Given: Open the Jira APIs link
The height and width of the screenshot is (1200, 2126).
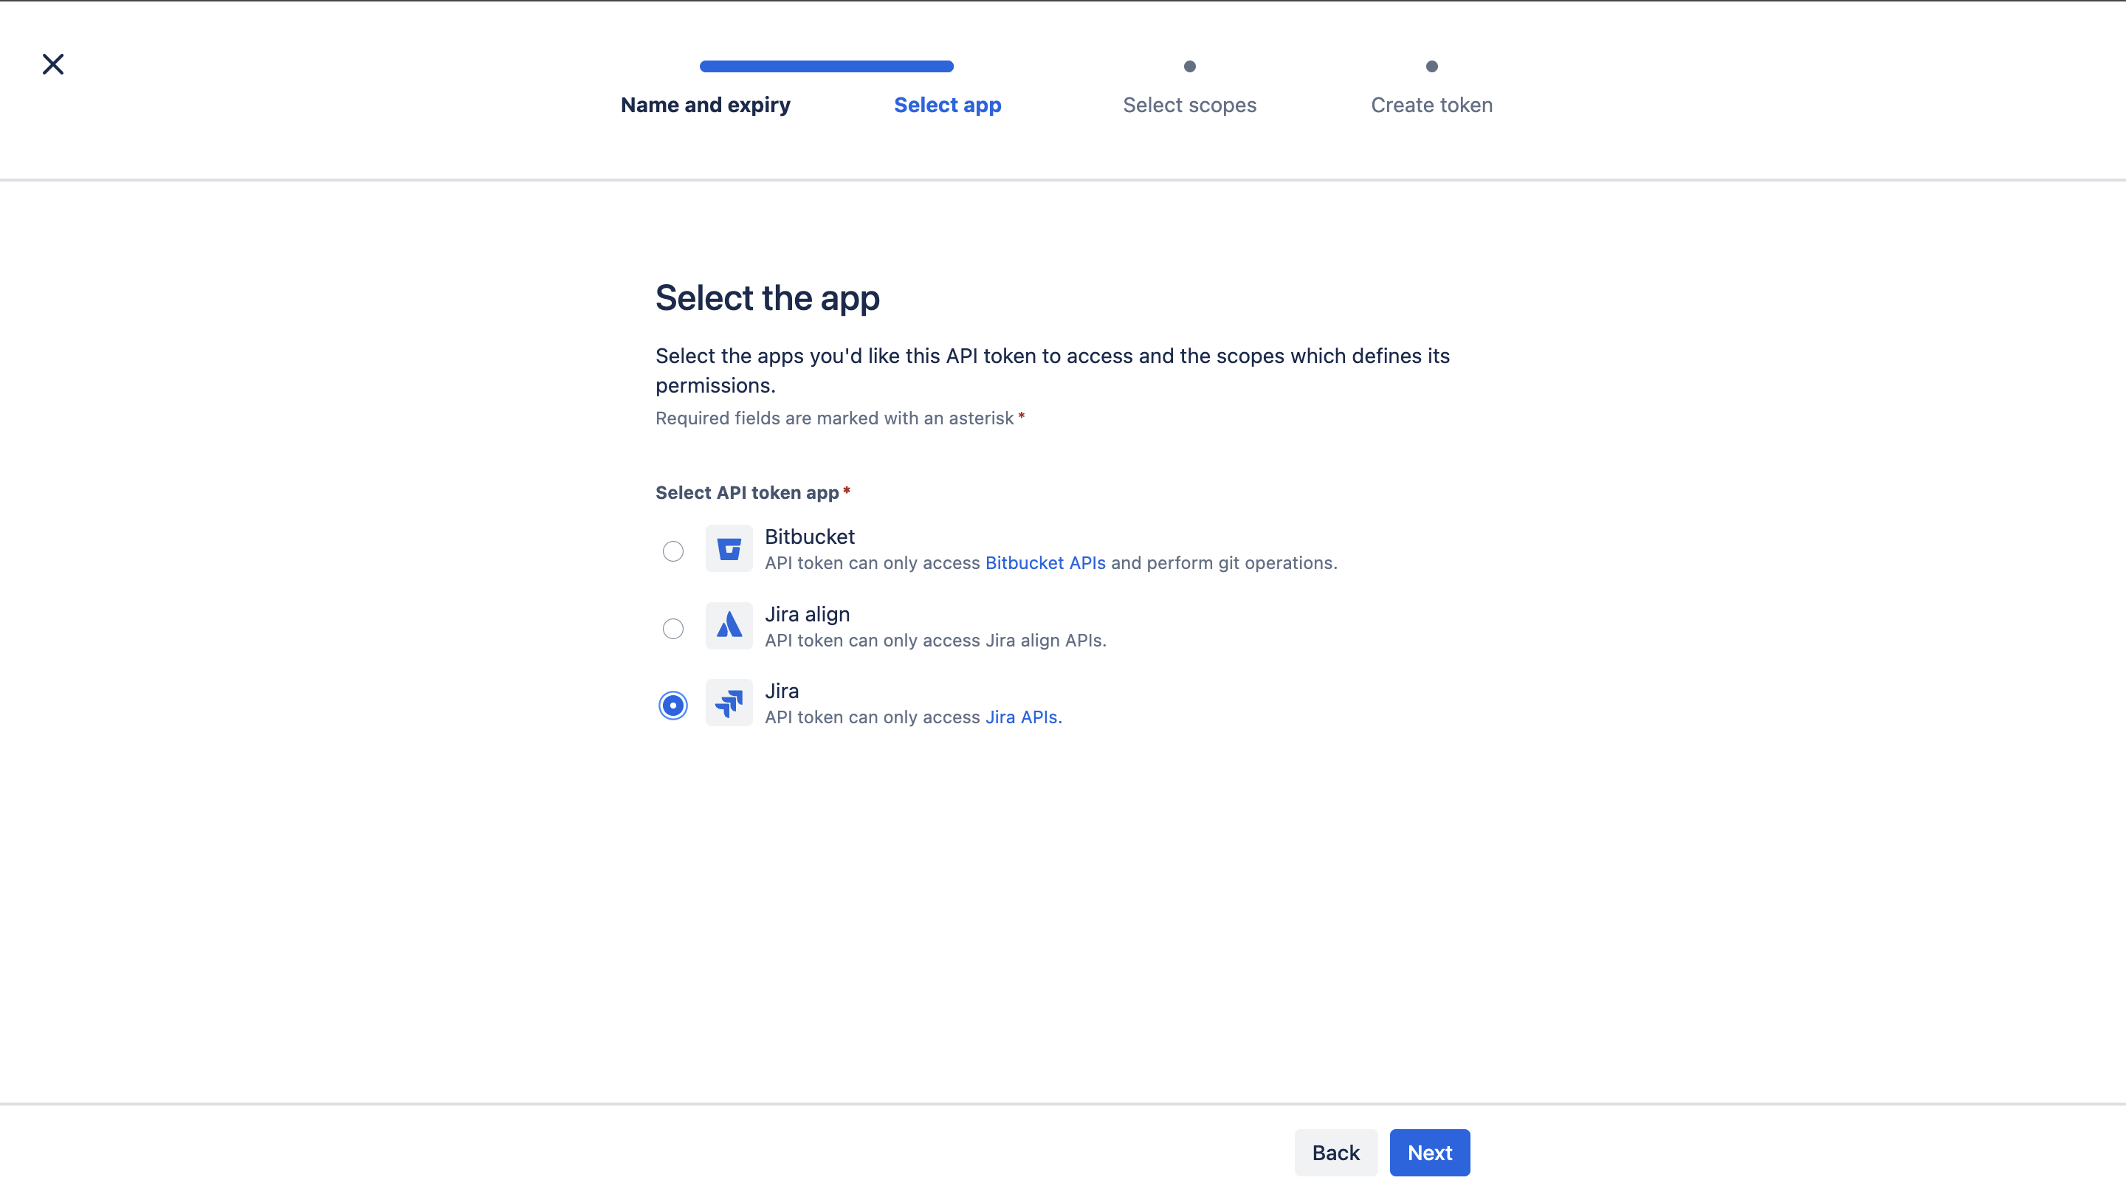Looking at the screenshot, I should [x=1022, y=717].
